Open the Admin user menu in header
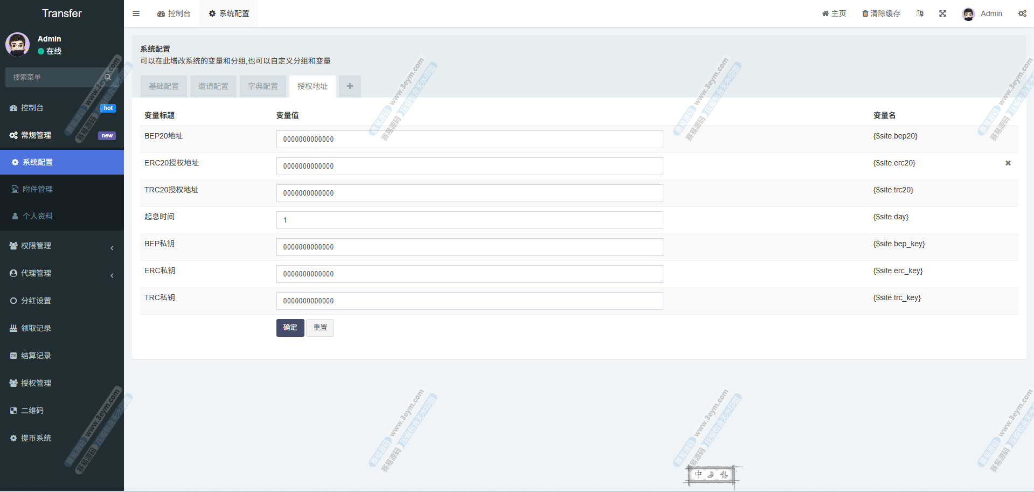This screenshot has width=1034, height=492. (x=982, y=13)
